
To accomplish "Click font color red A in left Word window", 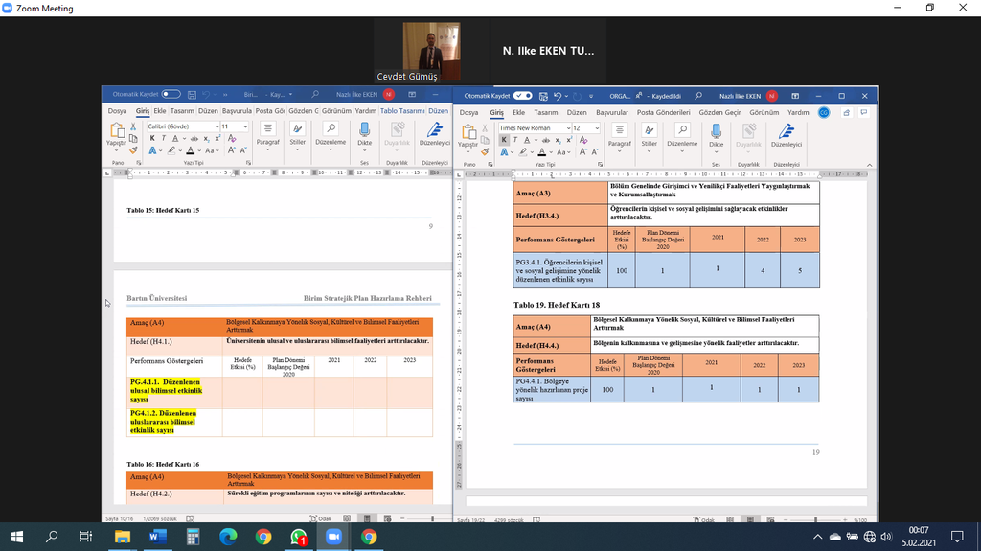I will (191, 150).
